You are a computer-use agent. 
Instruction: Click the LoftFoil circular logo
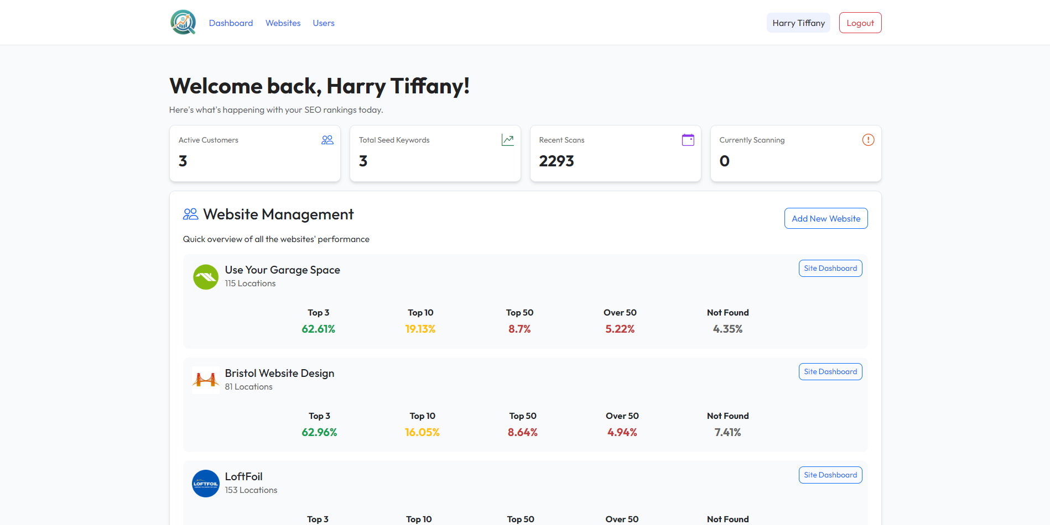point(206,483)
